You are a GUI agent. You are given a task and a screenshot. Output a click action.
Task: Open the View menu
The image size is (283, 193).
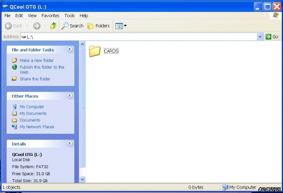pyautogui.click(x=32, y=16)
